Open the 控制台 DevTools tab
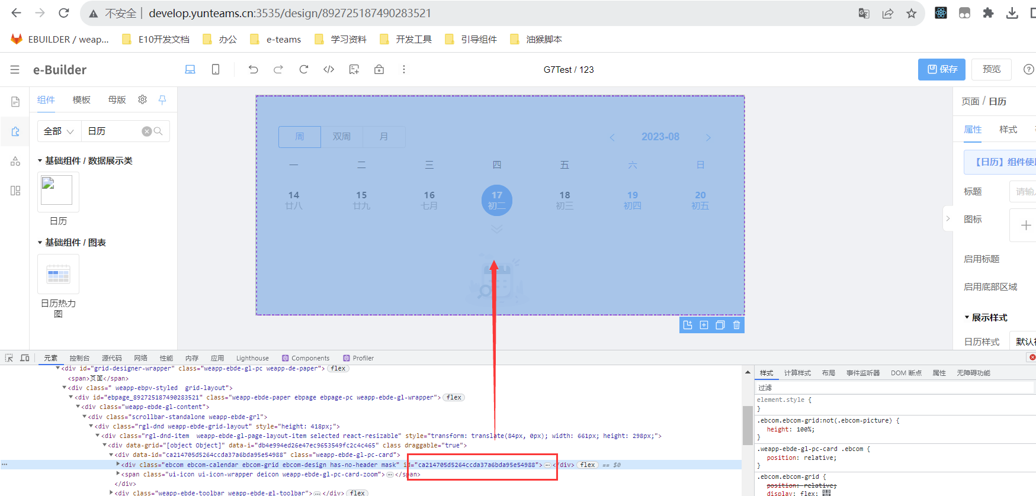Viewport: 1036px width, 496px height. coord(79,358)
